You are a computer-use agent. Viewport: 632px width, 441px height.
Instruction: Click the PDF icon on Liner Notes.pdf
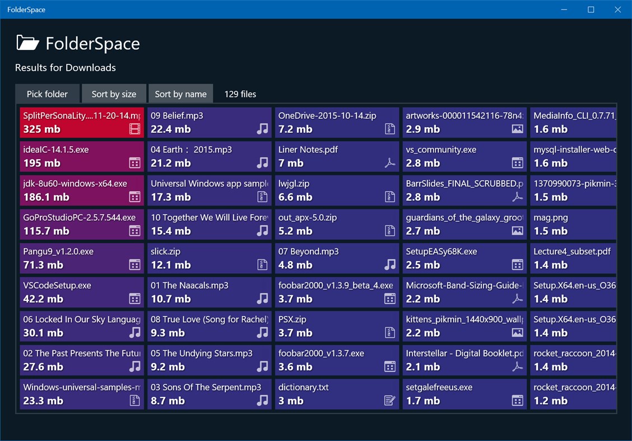[389, 163]
